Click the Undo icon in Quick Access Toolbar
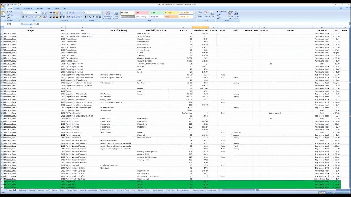 pyautogui.click(x=10, y=5)
